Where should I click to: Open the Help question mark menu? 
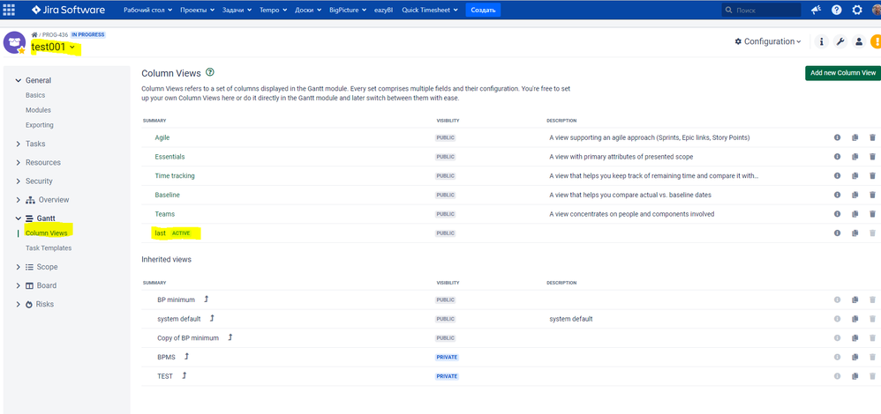pos(837,10)
